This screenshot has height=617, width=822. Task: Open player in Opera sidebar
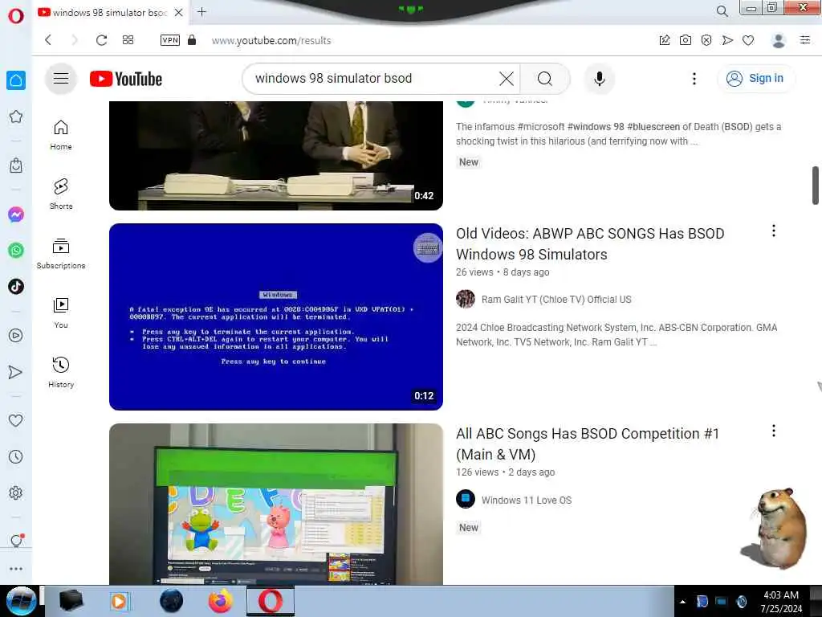click(16, 335)
